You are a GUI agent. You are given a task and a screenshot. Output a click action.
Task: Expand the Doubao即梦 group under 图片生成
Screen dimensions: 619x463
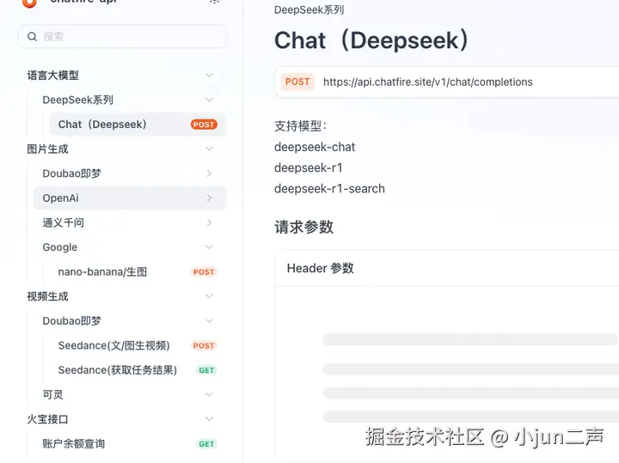tap(209, 174)
